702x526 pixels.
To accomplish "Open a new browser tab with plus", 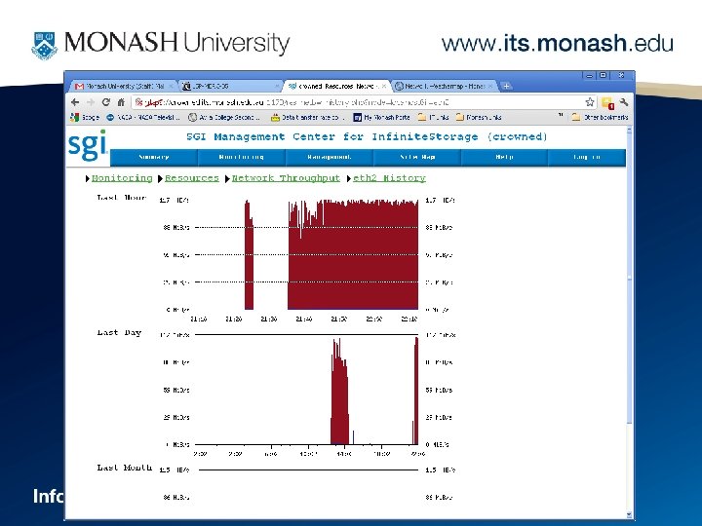I will pos(506,86).
